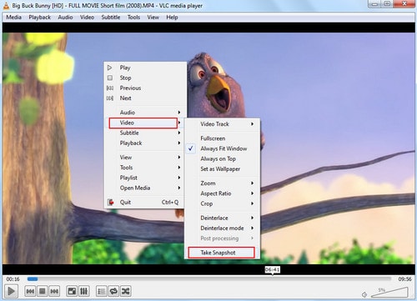Toggle fullscreen using the toolbar fullscreen icon

pos(72,291)
